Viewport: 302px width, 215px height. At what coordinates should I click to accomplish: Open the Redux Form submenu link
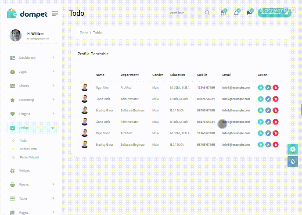pyautogui.click(x=28, y=149)
